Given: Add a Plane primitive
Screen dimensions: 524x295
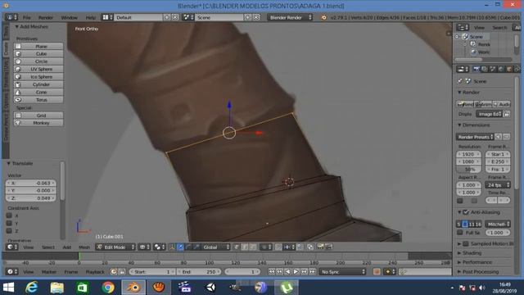Looking at the screenshot, I should 38,46.
